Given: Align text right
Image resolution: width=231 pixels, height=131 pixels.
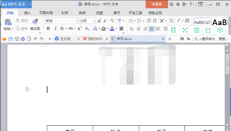Looking at the screenshot, I should point(145,29).
